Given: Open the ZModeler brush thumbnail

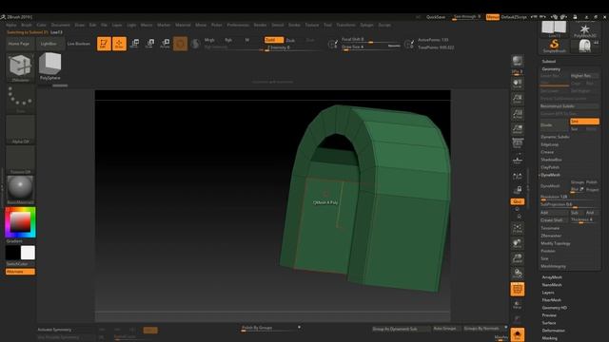Looking at the screenshot, I should (x=20, y=67).
